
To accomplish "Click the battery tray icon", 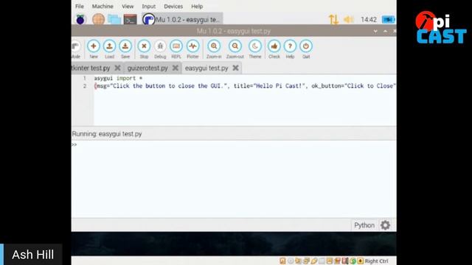I will coord(388,20).
